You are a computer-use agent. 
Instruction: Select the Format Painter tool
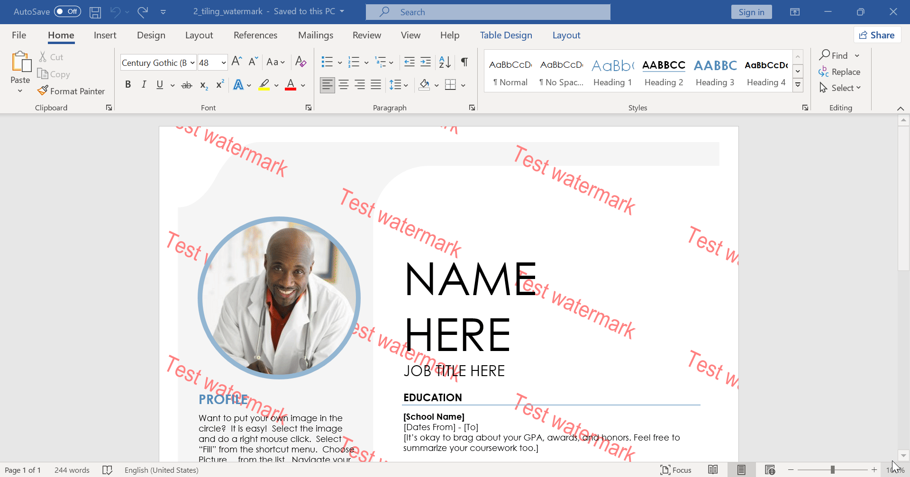click(72, 91)
